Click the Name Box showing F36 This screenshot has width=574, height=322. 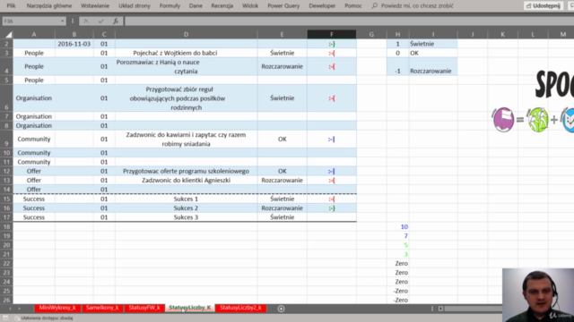31,21
